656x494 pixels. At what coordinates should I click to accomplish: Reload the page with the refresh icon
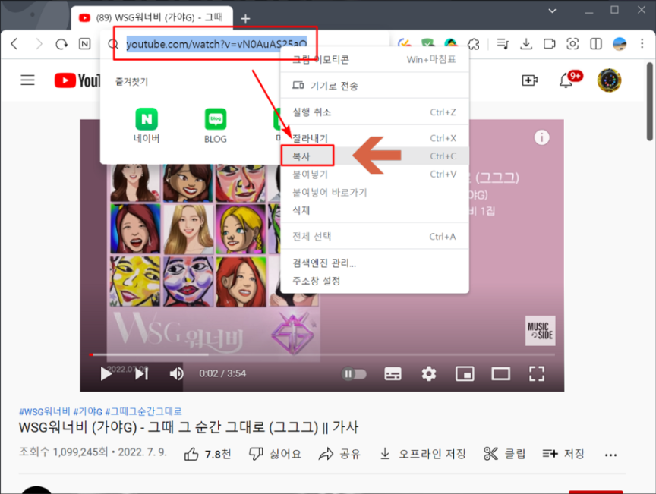61,44
